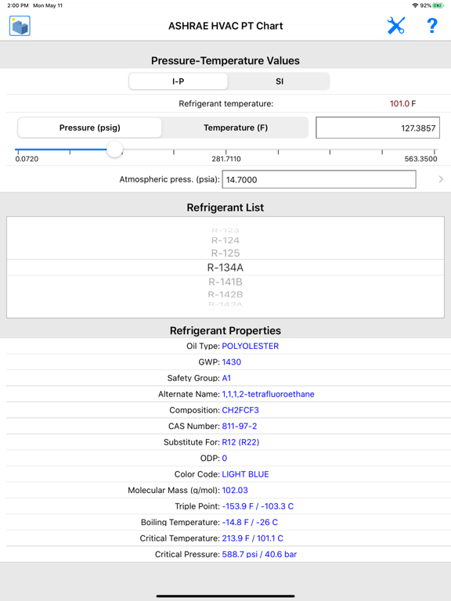Pick R-123 in refrigerant list
Viewport: 451px width, 601px height.
225,230
